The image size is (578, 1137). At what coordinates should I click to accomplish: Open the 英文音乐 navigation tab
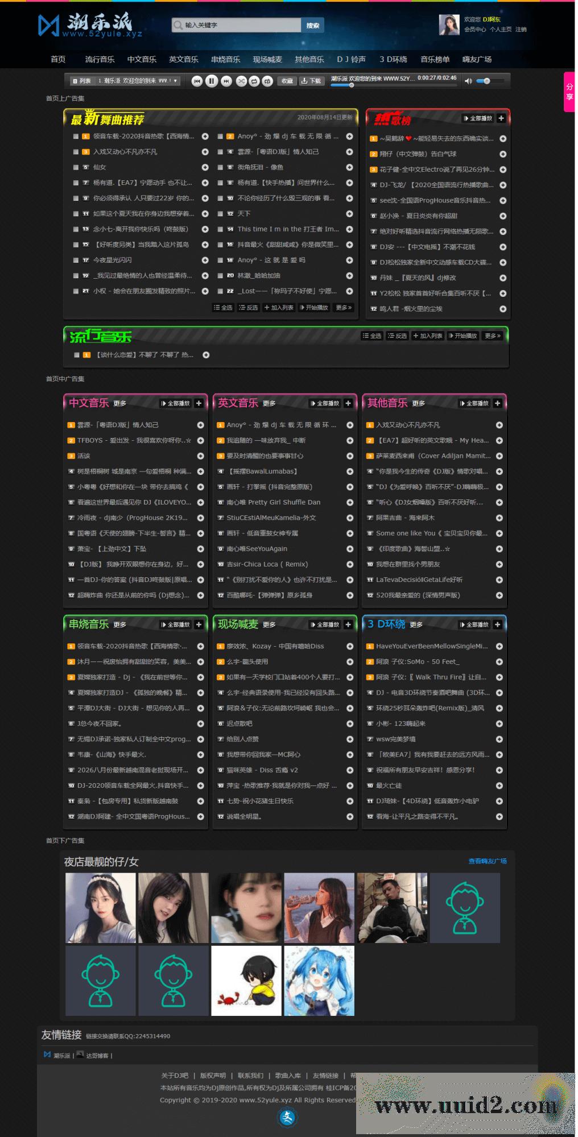(x=183, y=59)
